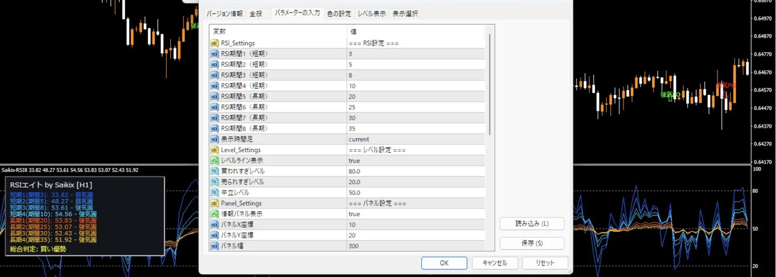The width and height of the screenshot is (776, 277).
Task: Switch to the 色の設定 tab
Action: coord(339,14)
